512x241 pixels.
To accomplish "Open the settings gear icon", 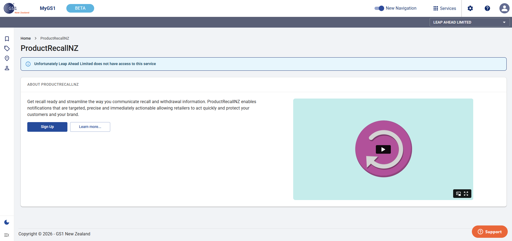I will [x=470, y=8].
